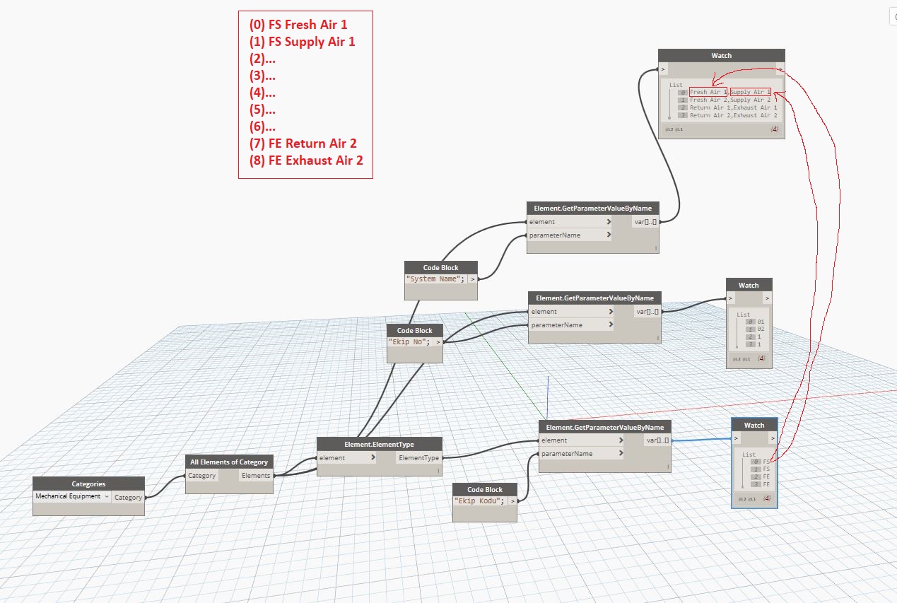Click input port of the Fresh Air Watch node
Screen dimensions: 897x603
(663, 69)
